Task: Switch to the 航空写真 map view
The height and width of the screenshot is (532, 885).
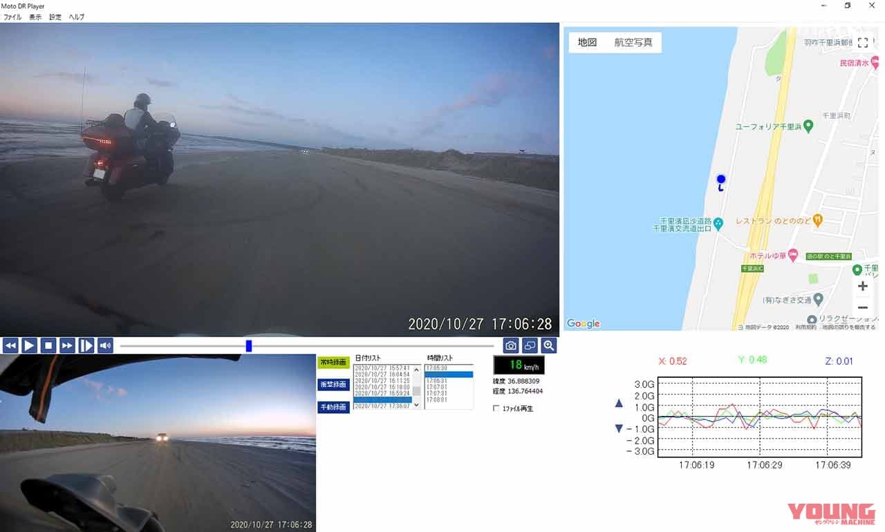Action: (634, 42)
